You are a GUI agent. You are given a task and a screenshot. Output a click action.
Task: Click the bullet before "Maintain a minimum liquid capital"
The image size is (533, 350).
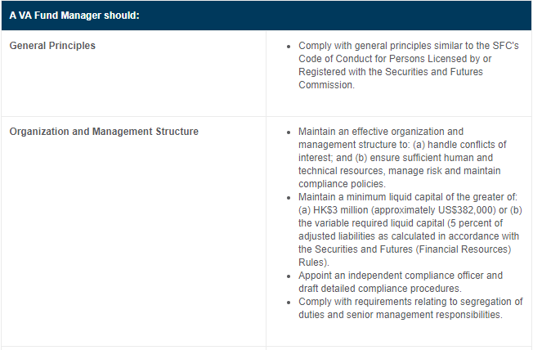(289, 197)
